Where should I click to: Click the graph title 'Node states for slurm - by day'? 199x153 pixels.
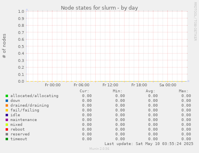(x=99, y=8)
